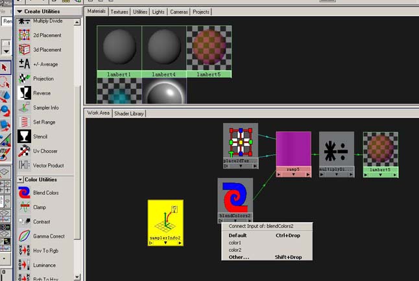Create a Set Range utility
The height and width of the screenshot is (281, 419).
tap(24, 122)
